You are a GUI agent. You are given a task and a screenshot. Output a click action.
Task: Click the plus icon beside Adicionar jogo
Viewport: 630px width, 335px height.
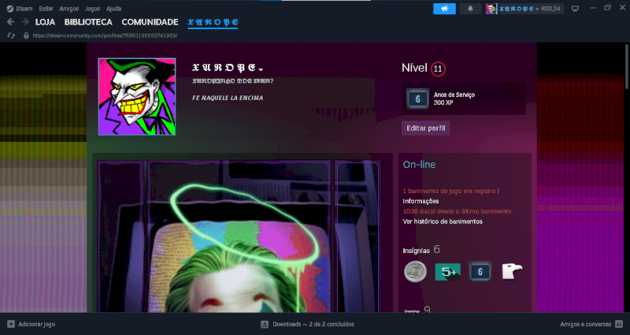tap(11, 324)
